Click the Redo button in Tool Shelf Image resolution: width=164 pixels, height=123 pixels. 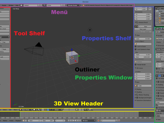(x=6, y=49)
